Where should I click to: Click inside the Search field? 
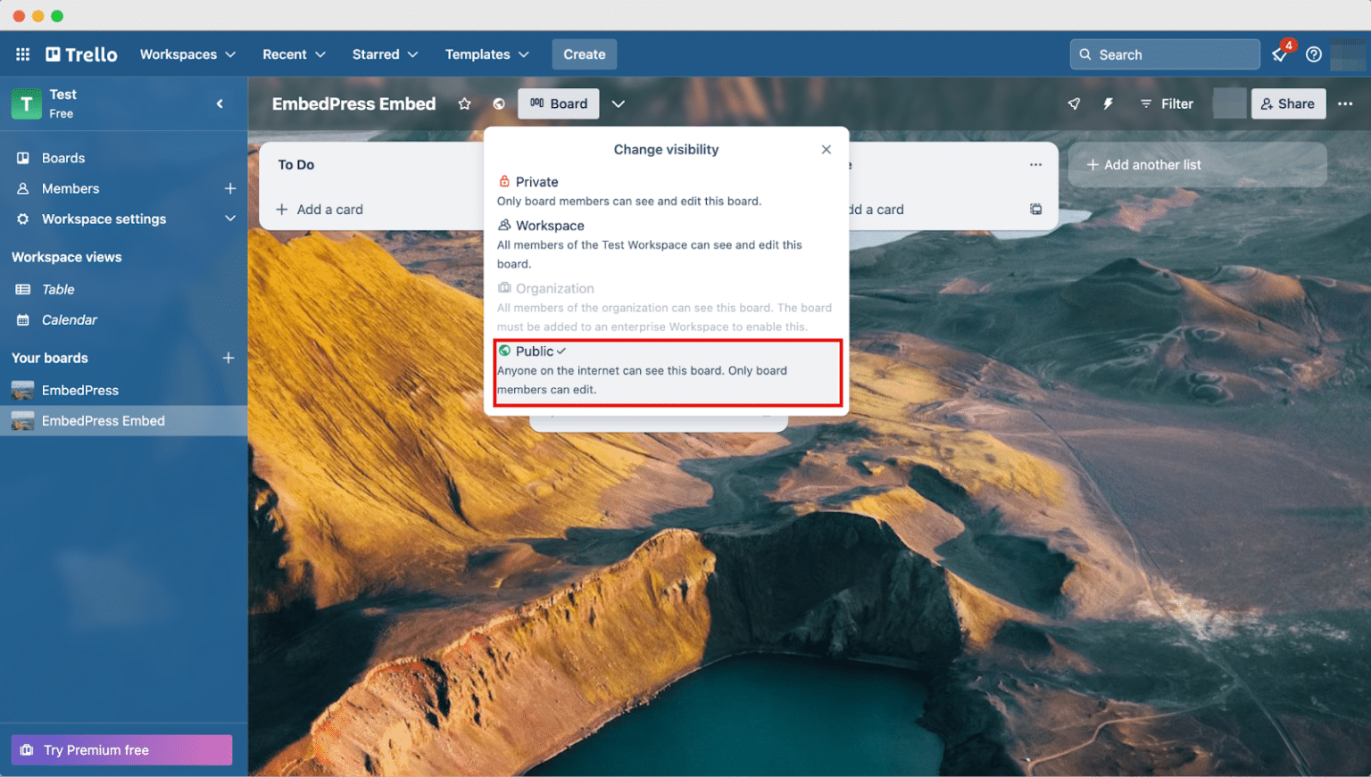[1165, 54]
